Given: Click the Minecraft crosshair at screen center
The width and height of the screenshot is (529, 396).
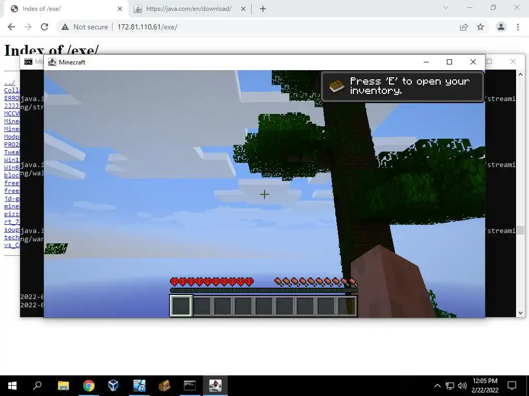Looking at the screenshot, I should pyautogui.click(x=264, y=194).
